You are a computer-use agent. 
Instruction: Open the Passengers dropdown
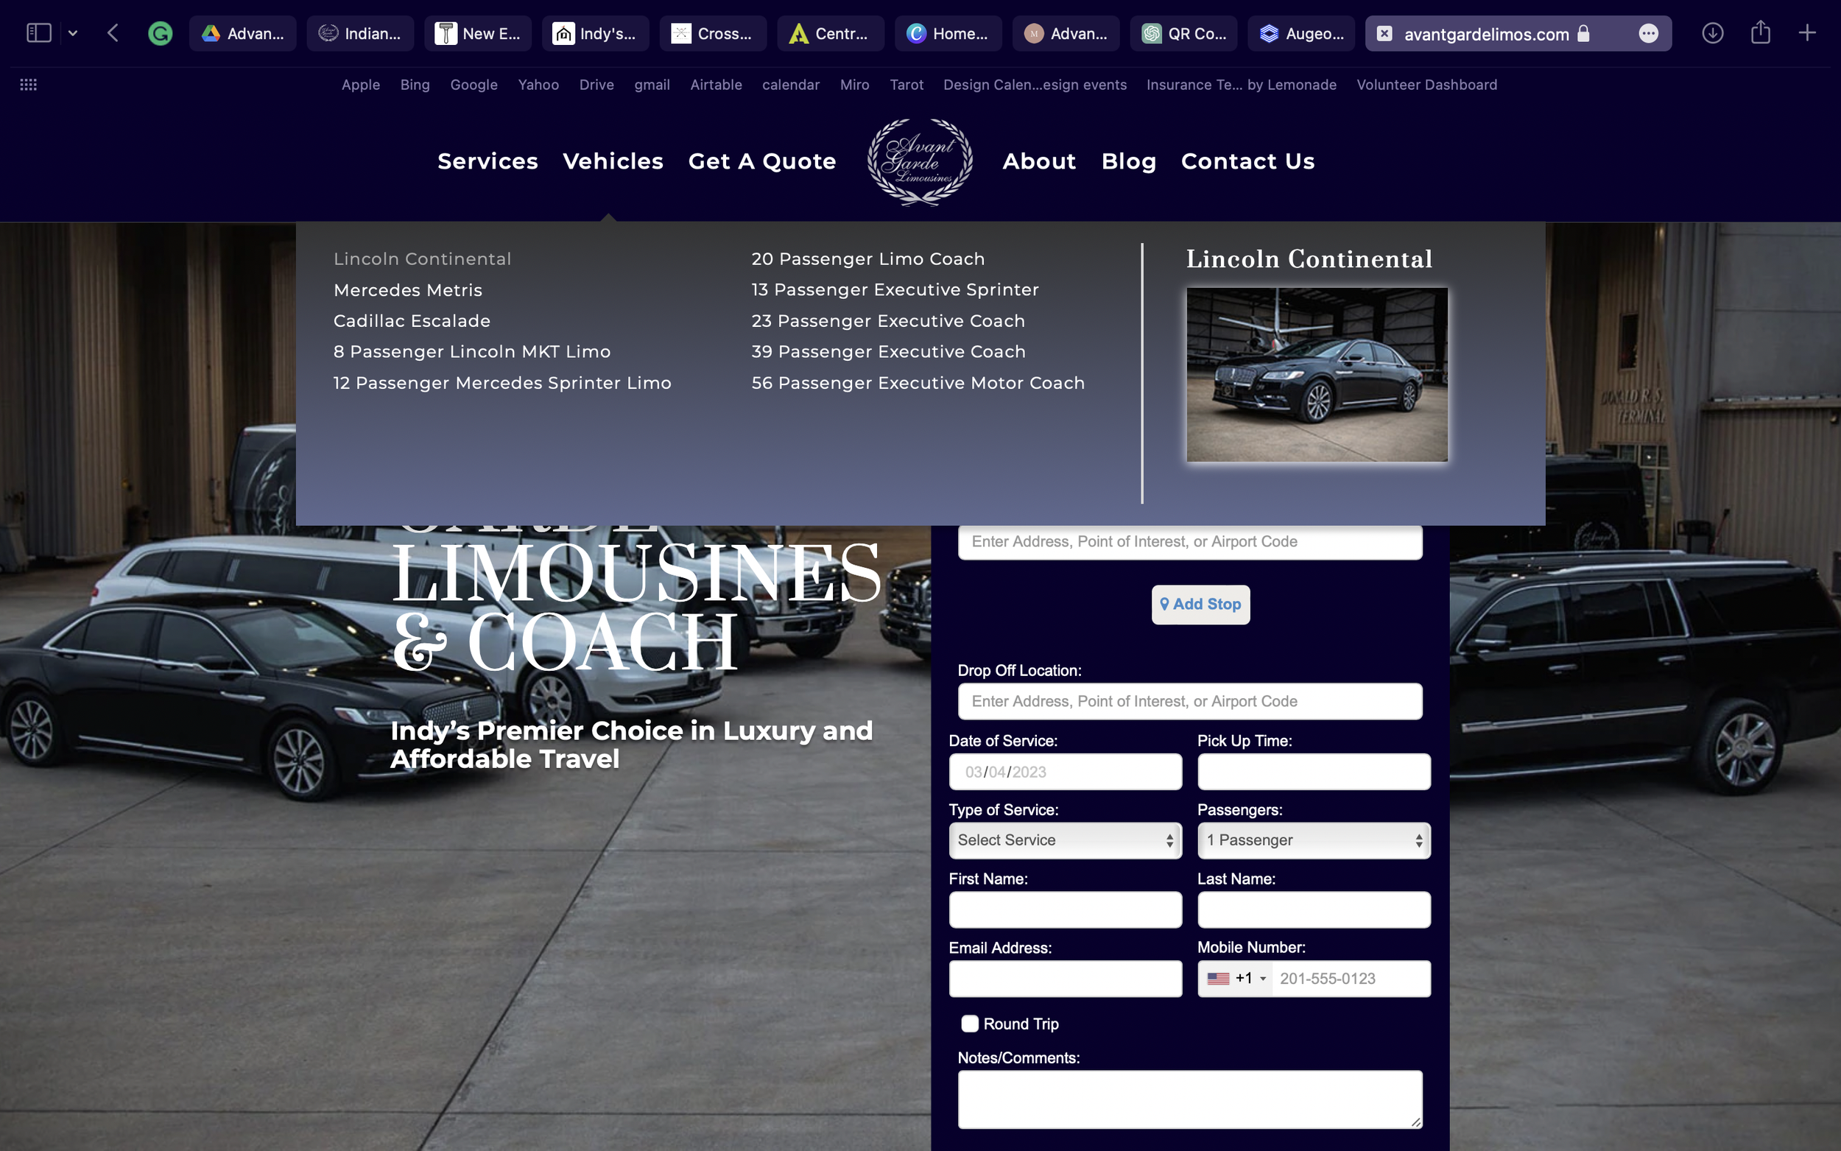click(x=1313, y=840)
